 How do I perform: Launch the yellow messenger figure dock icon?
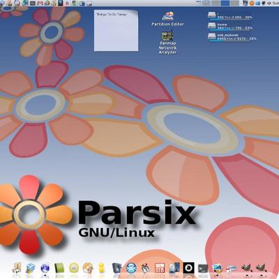tap(102, 268)
